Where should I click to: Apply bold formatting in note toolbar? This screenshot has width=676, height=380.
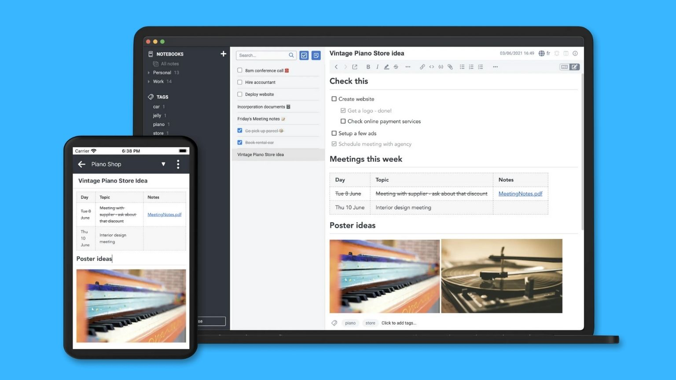pos(368,67)
